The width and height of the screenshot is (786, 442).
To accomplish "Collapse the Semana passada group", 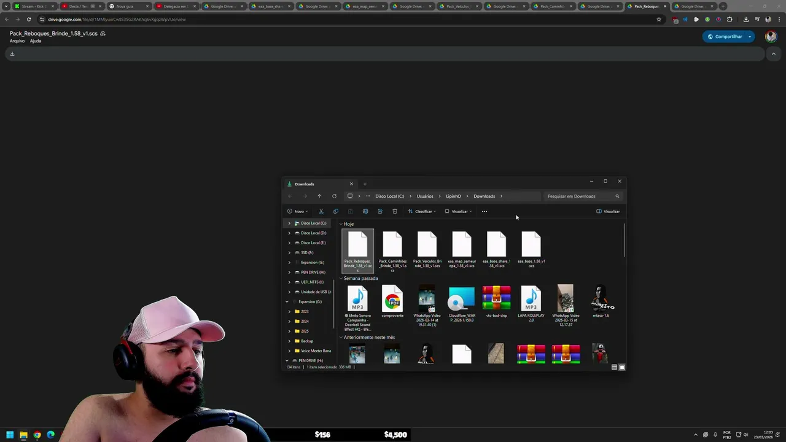I will click(x=341, y=278).
